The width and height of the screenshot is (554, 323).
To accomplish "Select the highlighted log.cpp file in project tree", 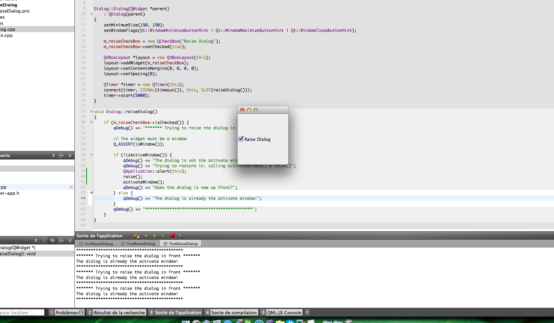I will click(37, 29).
